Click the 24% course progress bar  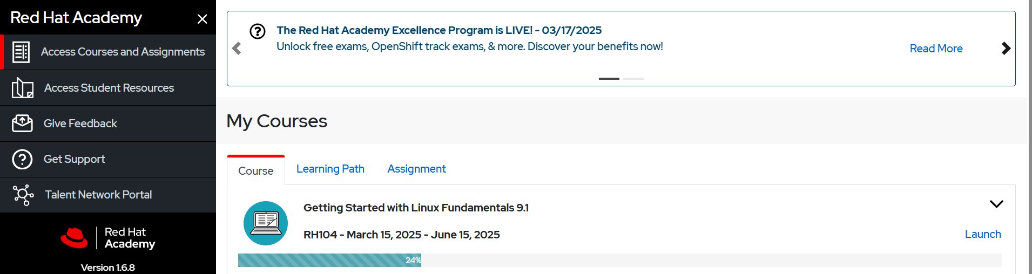coord(619,260)
